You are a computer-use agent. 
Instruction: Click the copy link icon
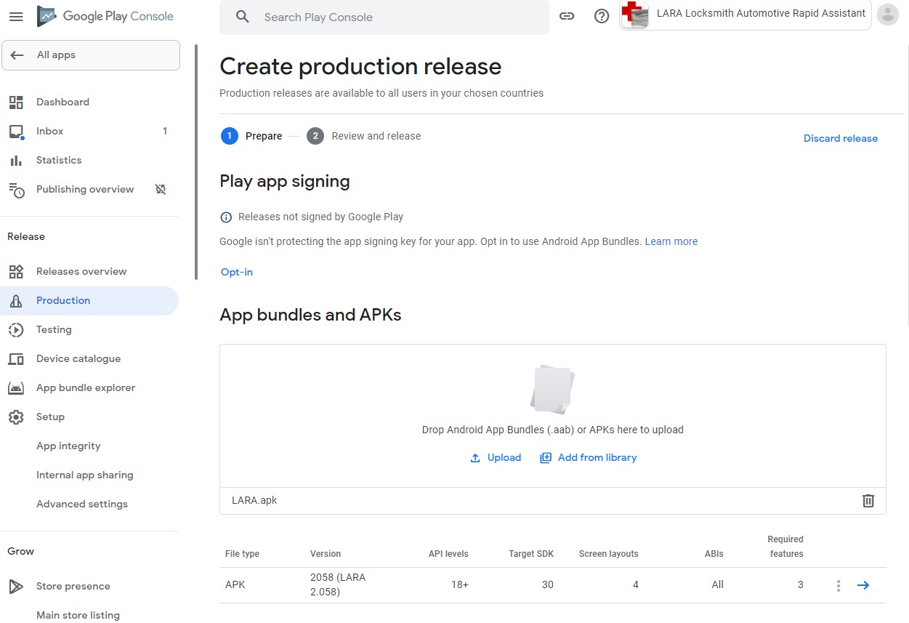click(567, 16)
